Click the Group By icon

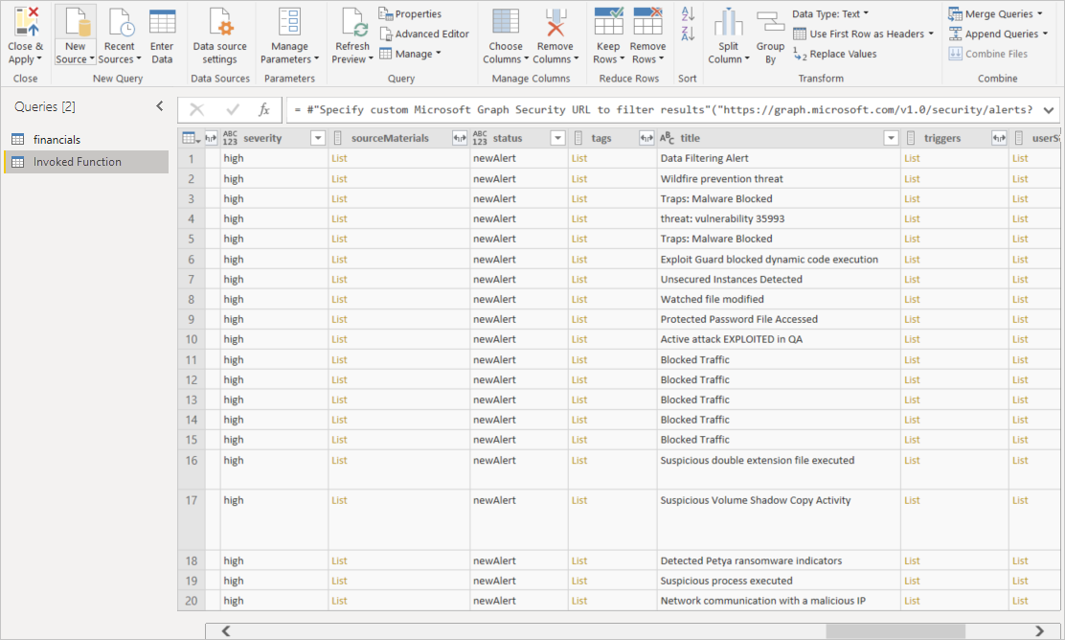click(x=770, y=23)
